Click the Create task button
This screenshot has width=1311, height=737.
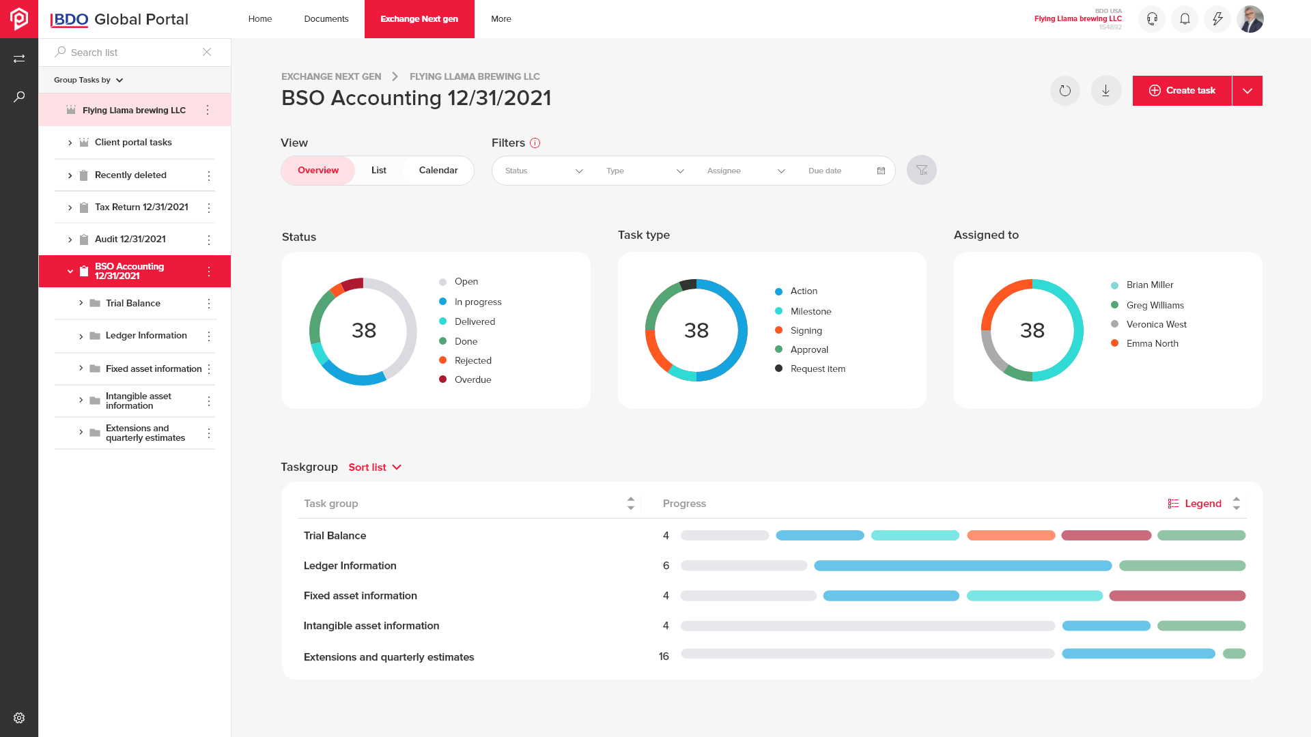tap(1182, 91)
